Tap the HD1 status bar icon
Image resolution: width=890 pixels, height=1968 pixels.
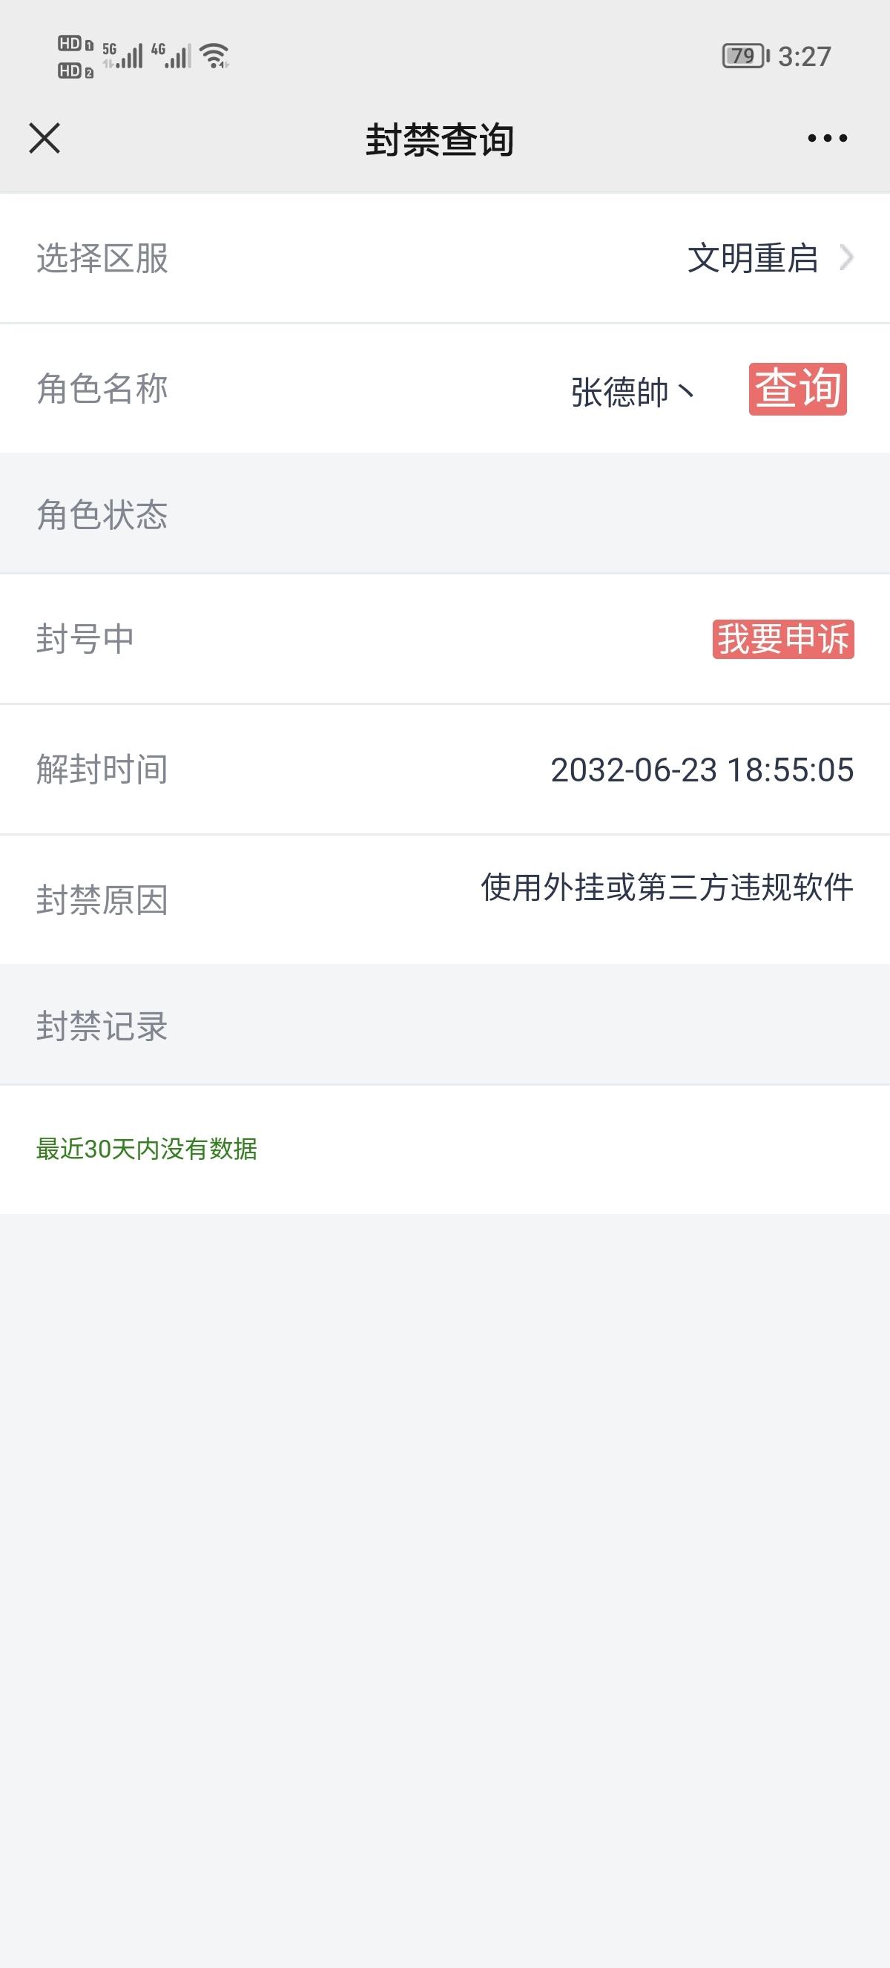[x=76, y=44]
